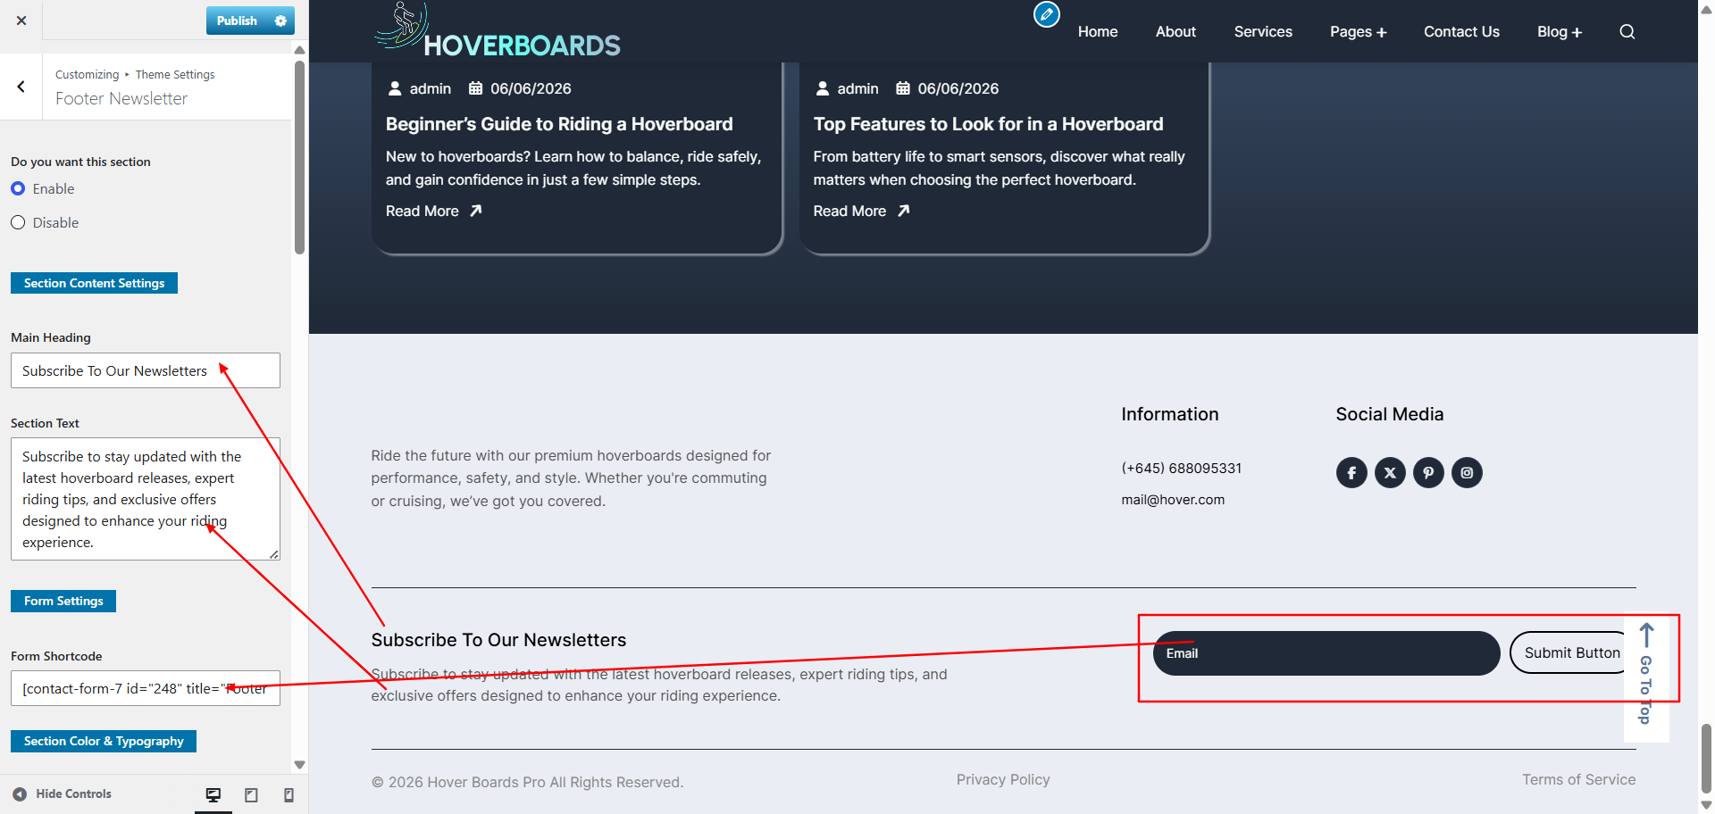Open the About menu item
1715x814 pixels.
(x=1175, y=31)
